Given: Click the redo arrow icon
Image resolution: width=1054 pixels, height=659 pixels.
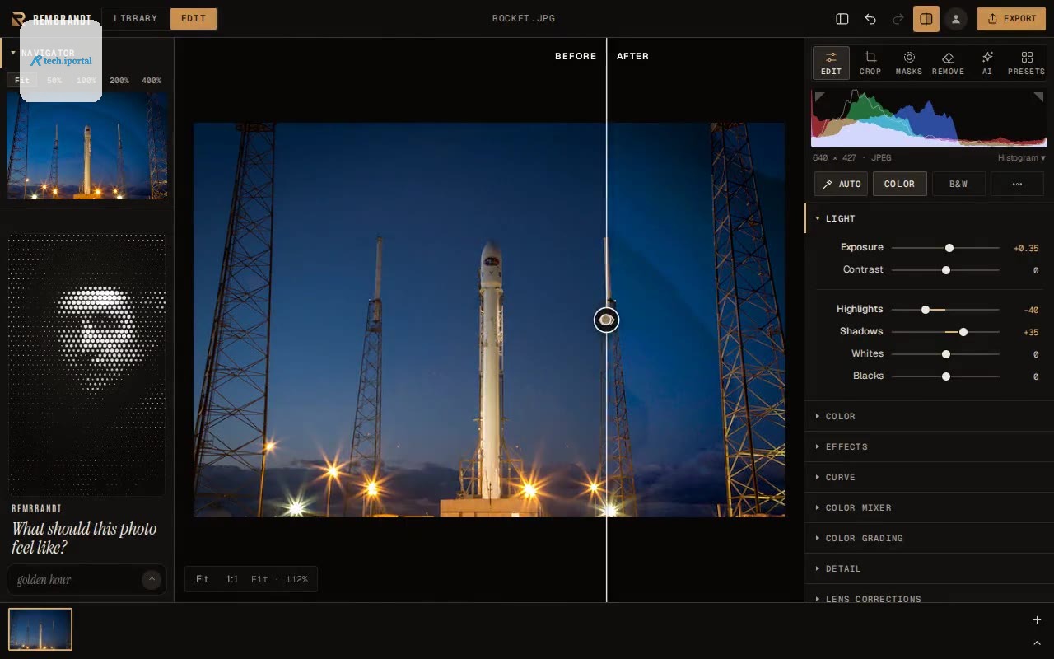Looking at the screenshot, I should pos(898,19).
